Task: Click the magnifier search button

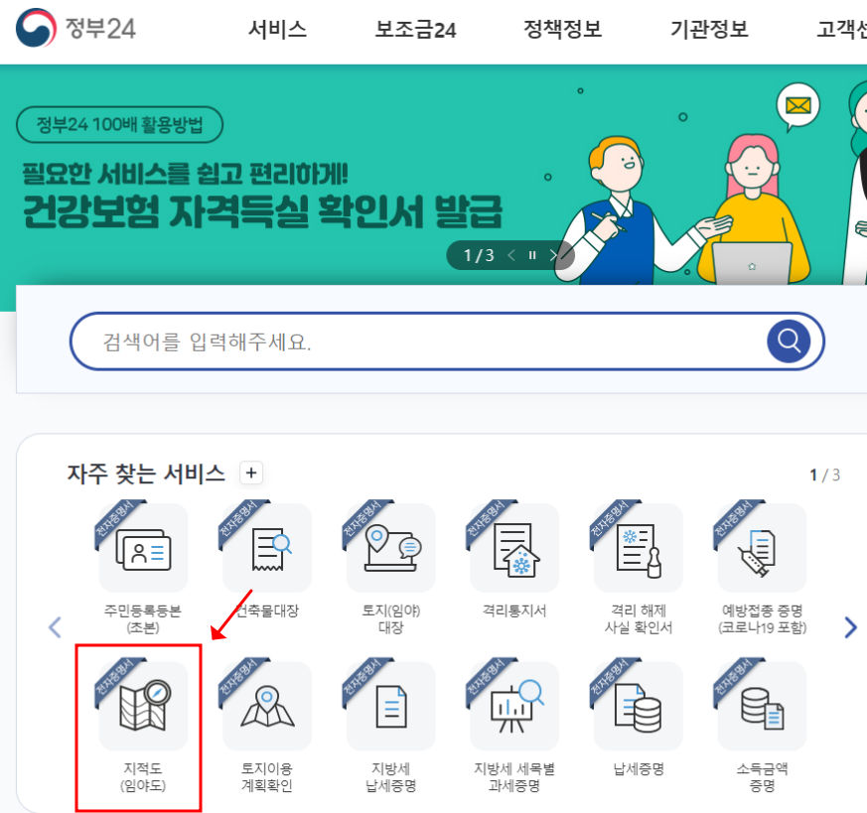Action: pos(789,341)
